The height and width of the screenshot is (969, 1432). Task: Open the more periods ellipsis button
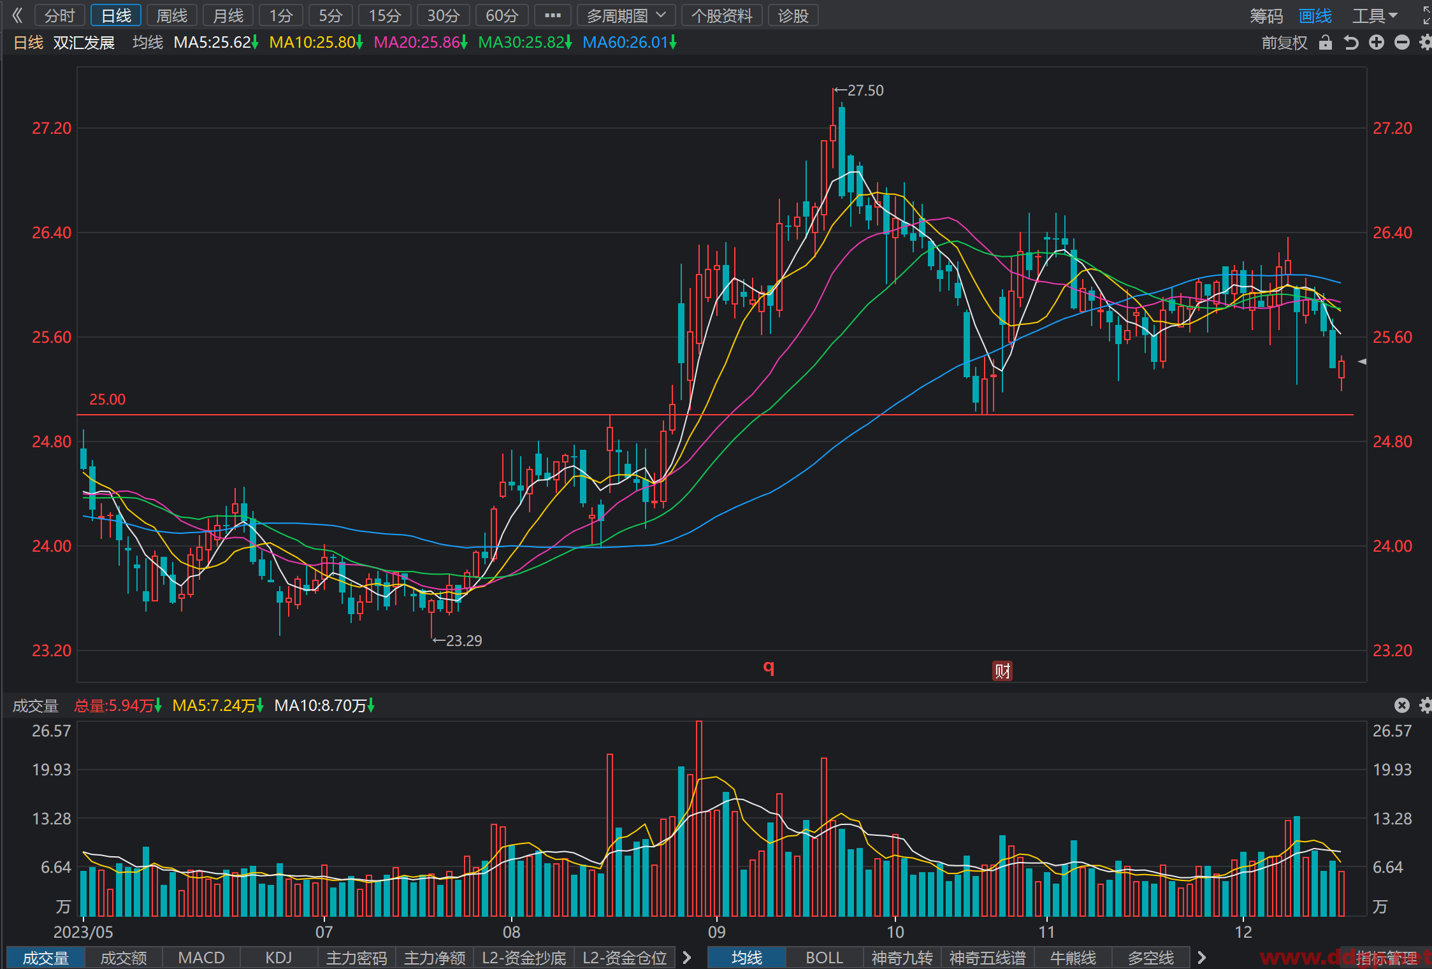click(x=553, y=15)
